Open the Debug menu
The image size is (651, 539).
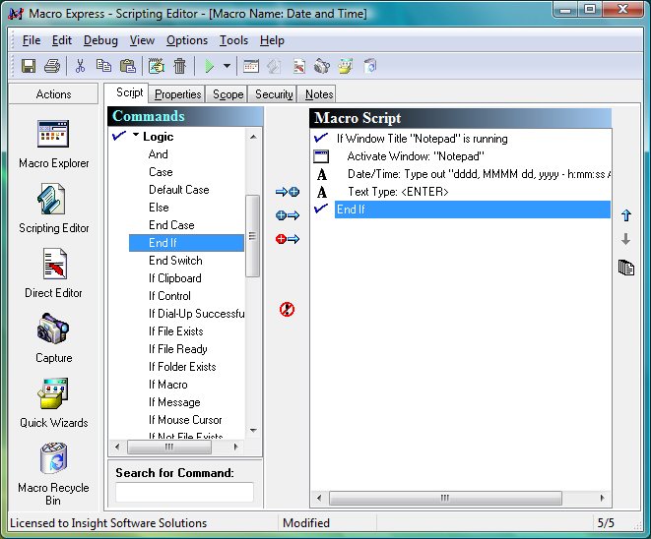[x=100, y=40]
